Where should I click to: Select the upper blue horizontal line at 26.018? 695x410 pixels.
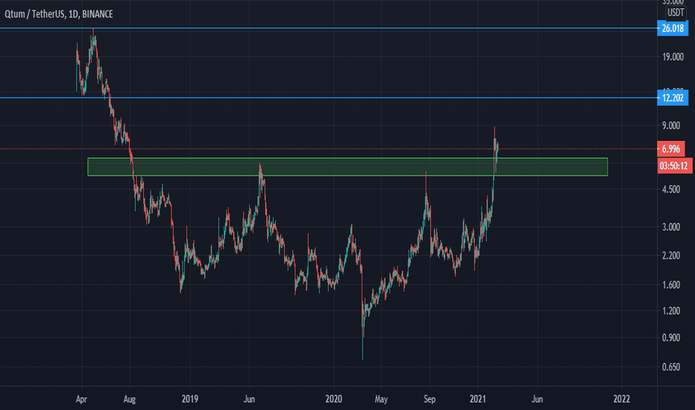tap(328, 28)
